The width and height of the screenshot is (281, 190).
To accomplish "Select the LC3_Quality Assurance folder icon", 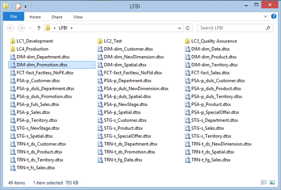I will click(x=187, y=41).
